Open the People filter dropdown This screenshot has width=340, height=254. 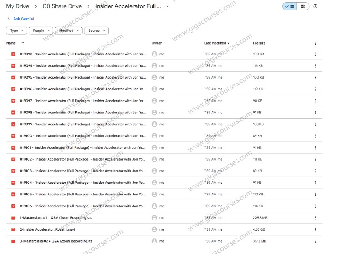41,31
